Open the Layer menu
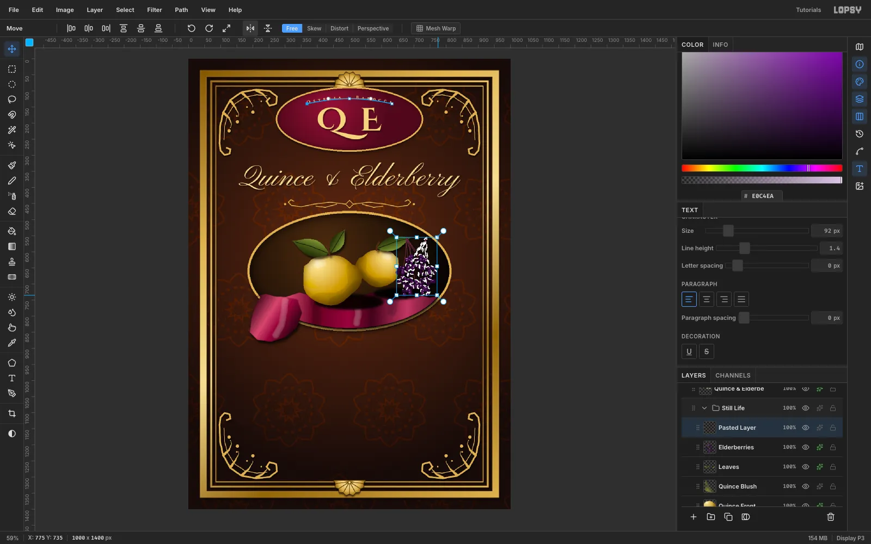Image resolution: width=871 pixels, height=544 pixels. tap(95, 10)
